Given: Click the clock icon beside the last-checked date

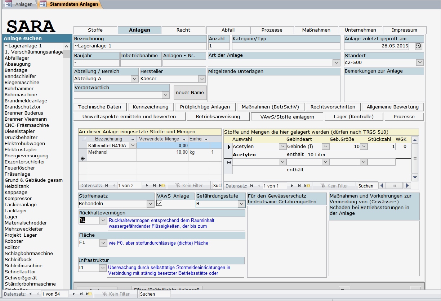Looking at the screenshot, I should click(x=418, y=46).
